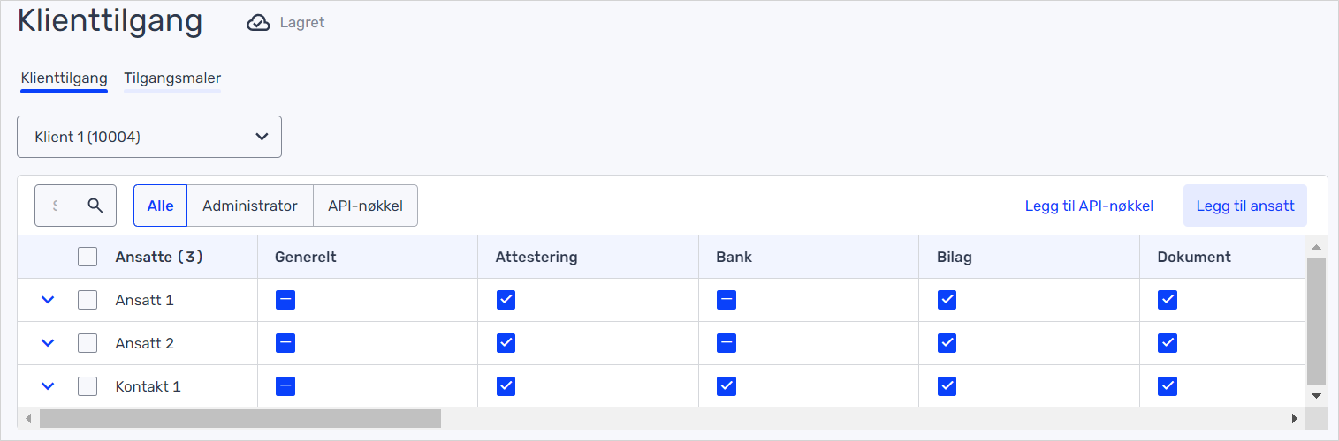Click the Legg til ansatt button

click(1245, 206)
